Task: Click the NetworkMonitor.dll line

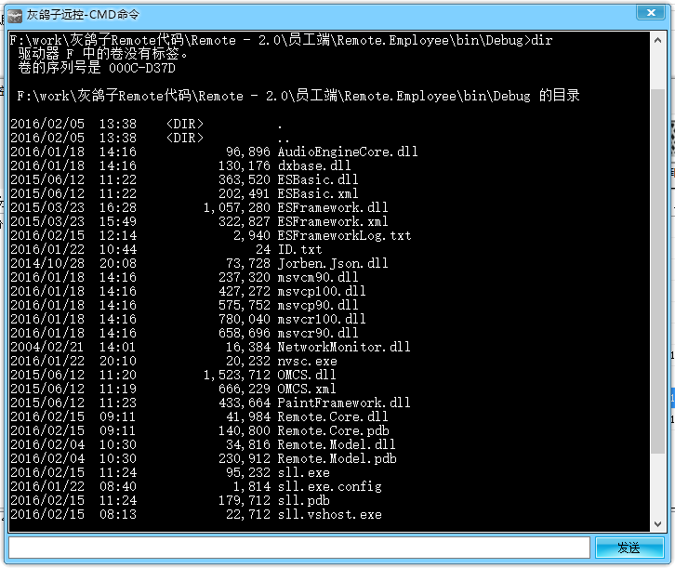Action: [x=343, y=347]
